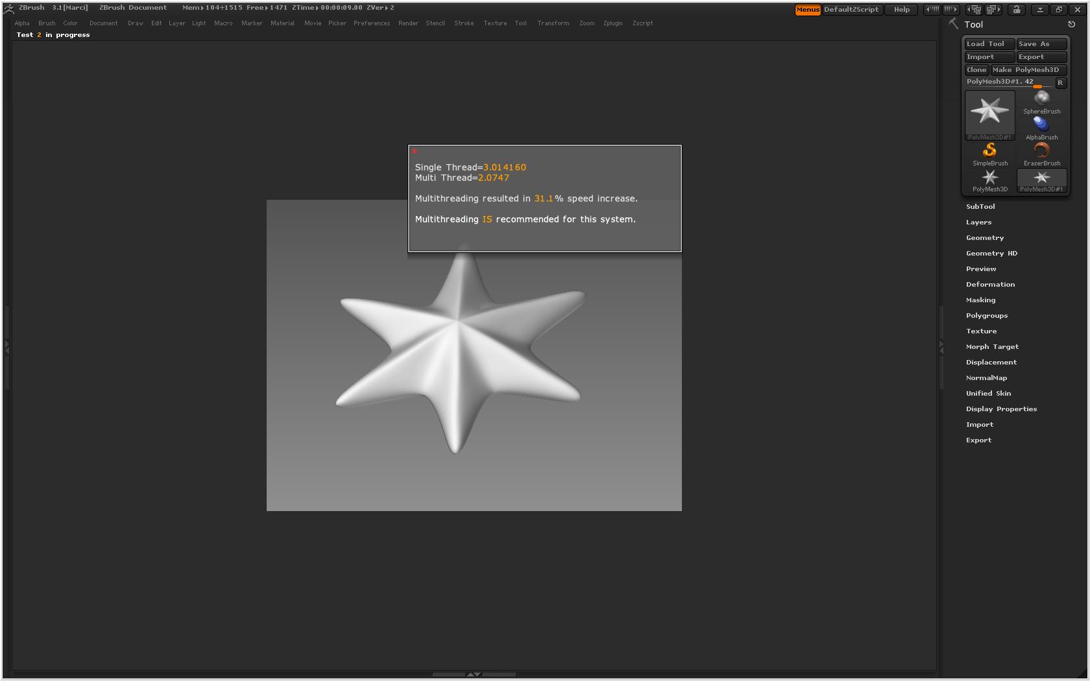This screenshot has width=1090, height=681.
Task: Expand the SubTool section
Action: pyautogui.click(x=980, y=207)
